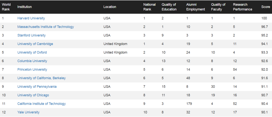Click the National Rank column header
Viewport: 272px width, 117px height.
point(149,7)
